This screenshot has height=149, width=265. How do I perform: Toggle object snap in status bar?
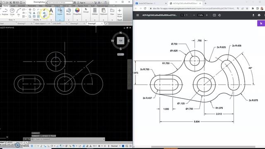(61, 146)
